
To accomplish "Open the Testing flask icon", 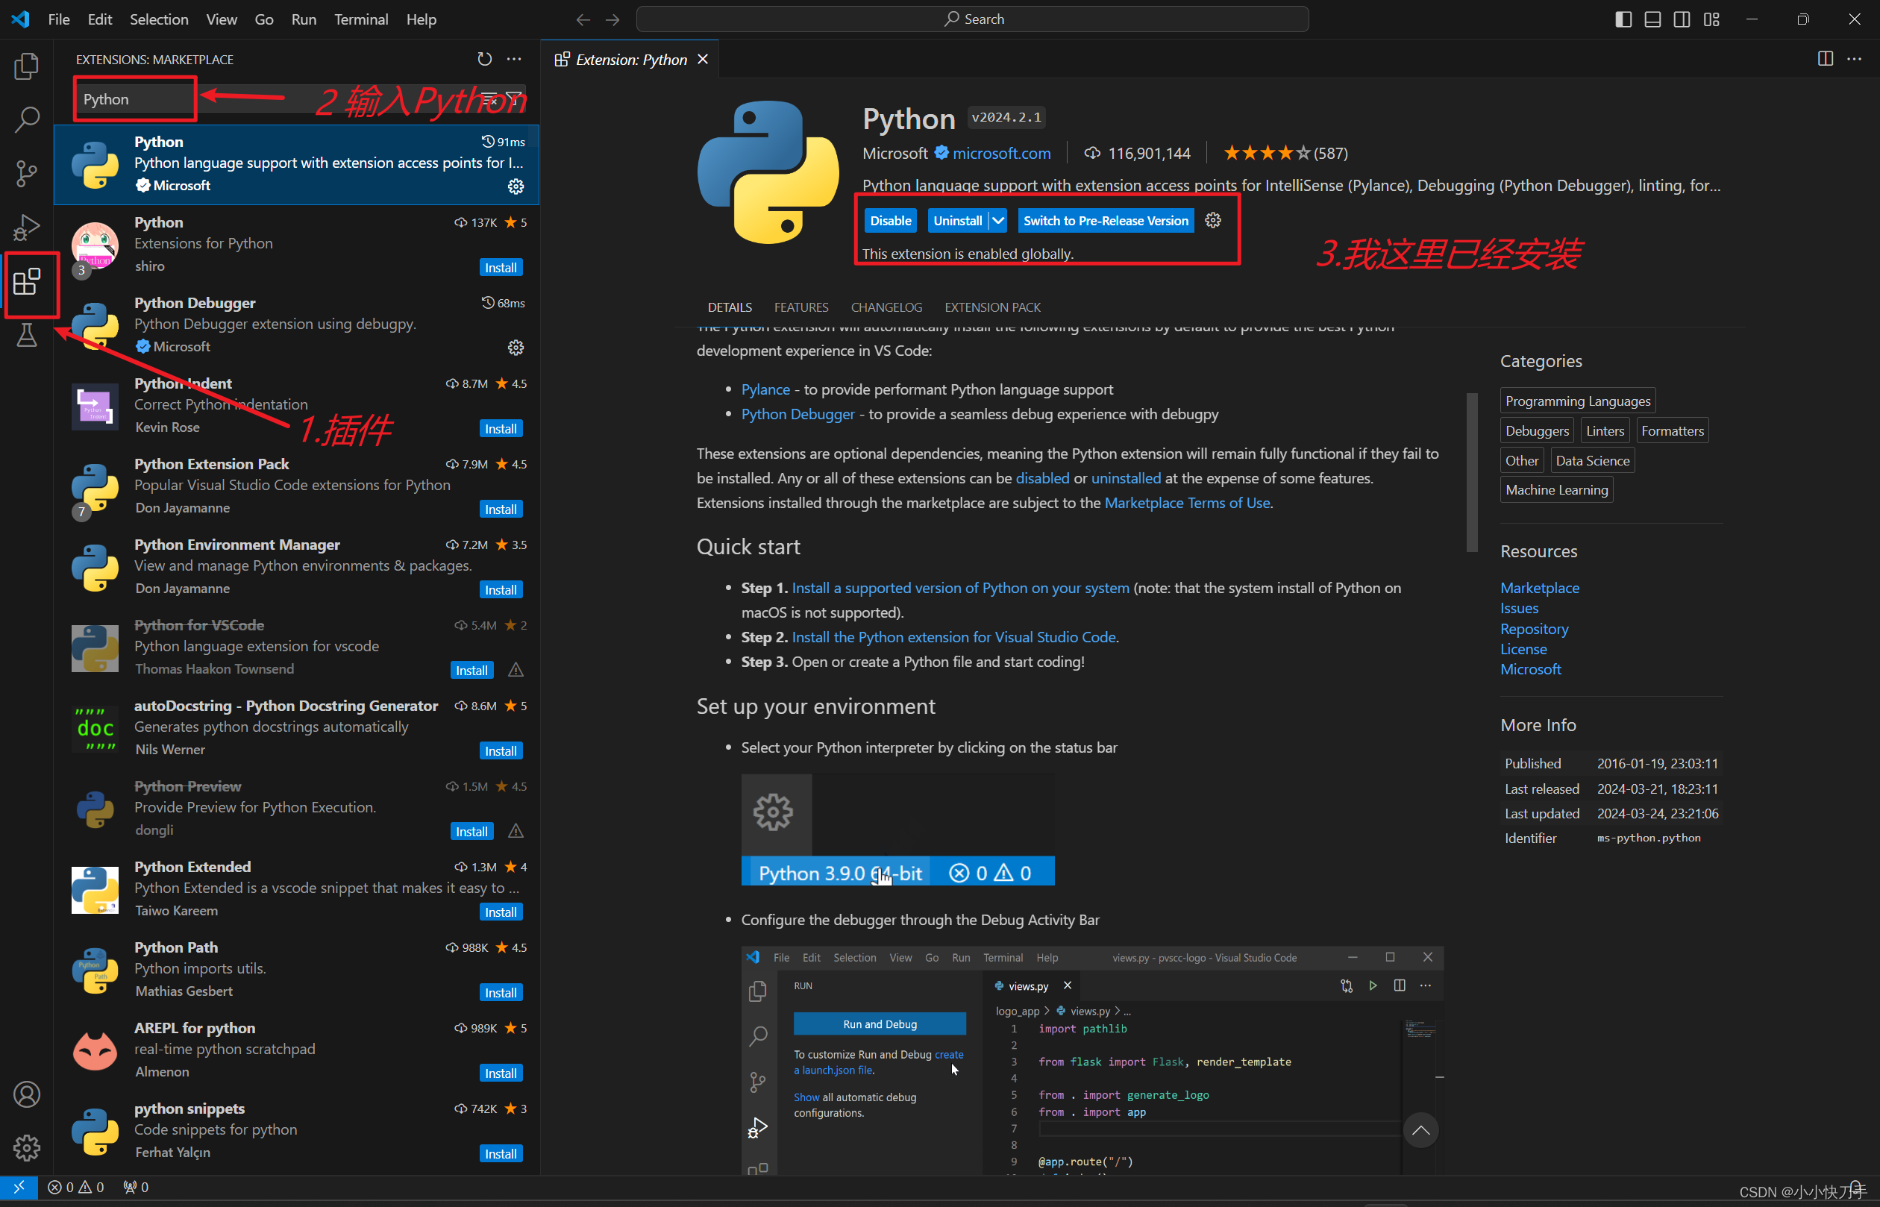I will [27, 336].
